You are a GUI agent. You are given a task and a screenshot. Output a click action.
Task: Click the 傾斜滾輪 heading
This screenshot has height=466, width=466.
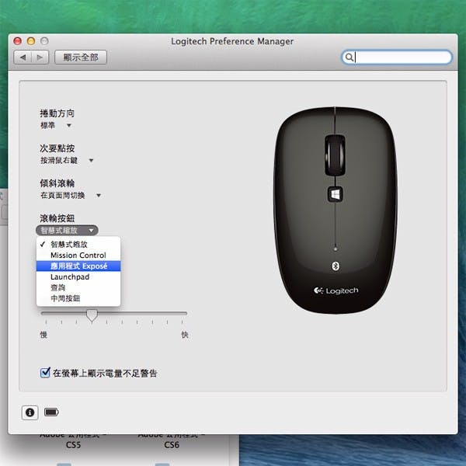[x=57, y=183]
